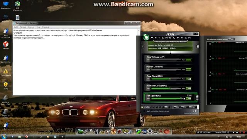Click the Memory Clock value field
Screen dimensions: 247x139
coord(189,88)
